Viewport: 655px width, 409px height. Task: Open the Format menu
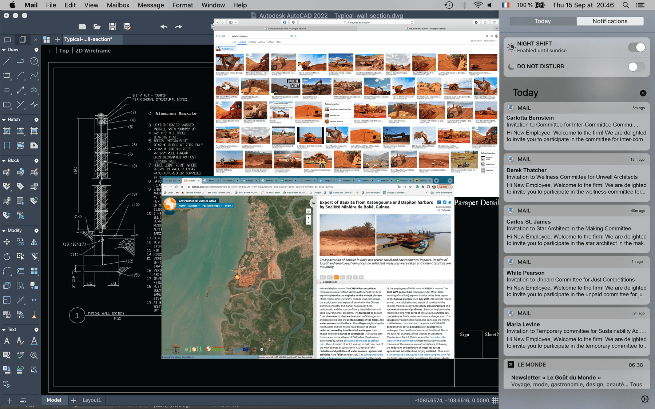click(x=182, y=5)
